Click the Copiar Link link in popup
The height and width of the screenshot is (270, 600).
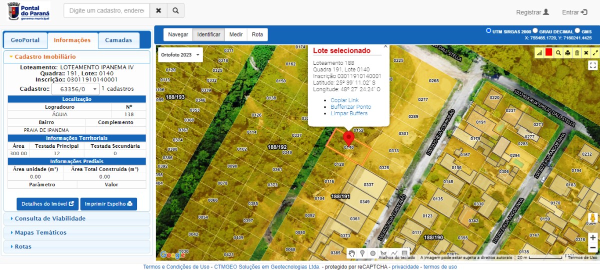(344, 100)
